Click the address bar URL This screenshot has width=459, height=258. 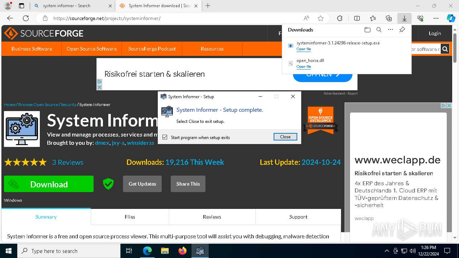pyautogui.click(x=107, y=18)
